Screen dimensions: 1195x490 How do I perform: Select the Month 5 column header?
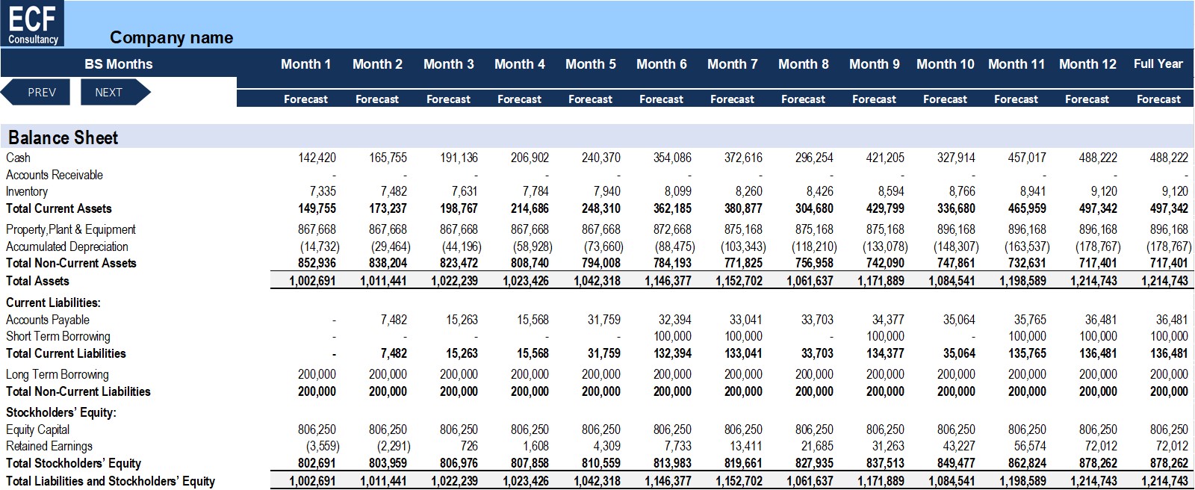coord(590,64)
